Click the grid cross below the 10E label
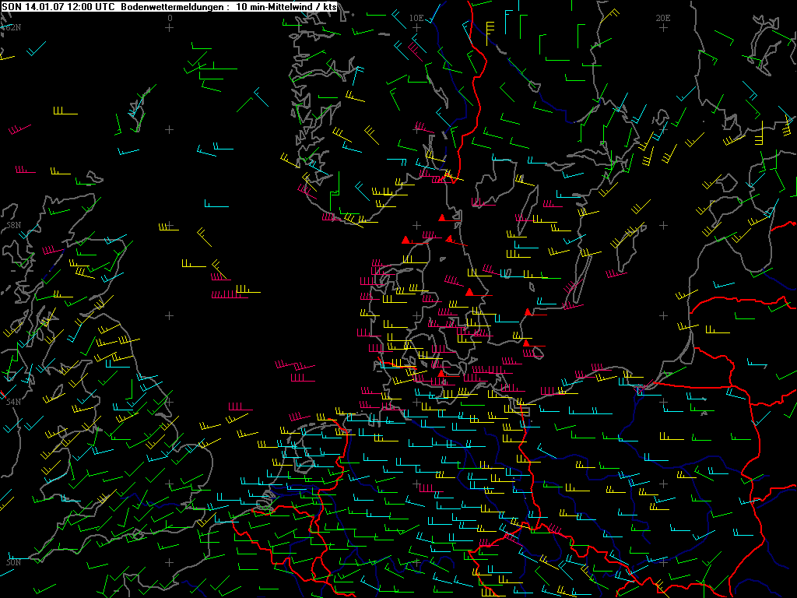Image resolution: width=797 pixels, height=598 pixels. point(416,27)
